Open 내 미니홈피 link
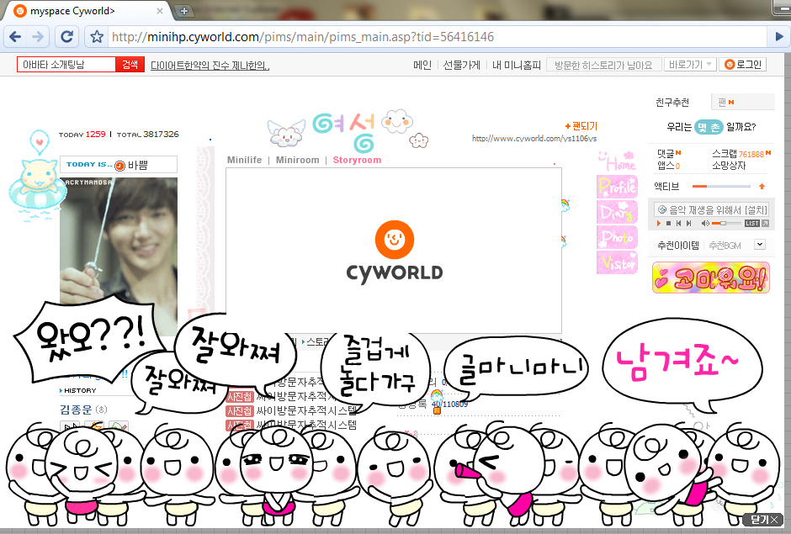 coord(516,65)
